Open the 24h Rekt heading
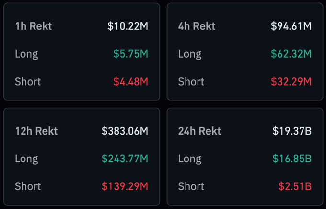326x209 pixels. (200, 131)
